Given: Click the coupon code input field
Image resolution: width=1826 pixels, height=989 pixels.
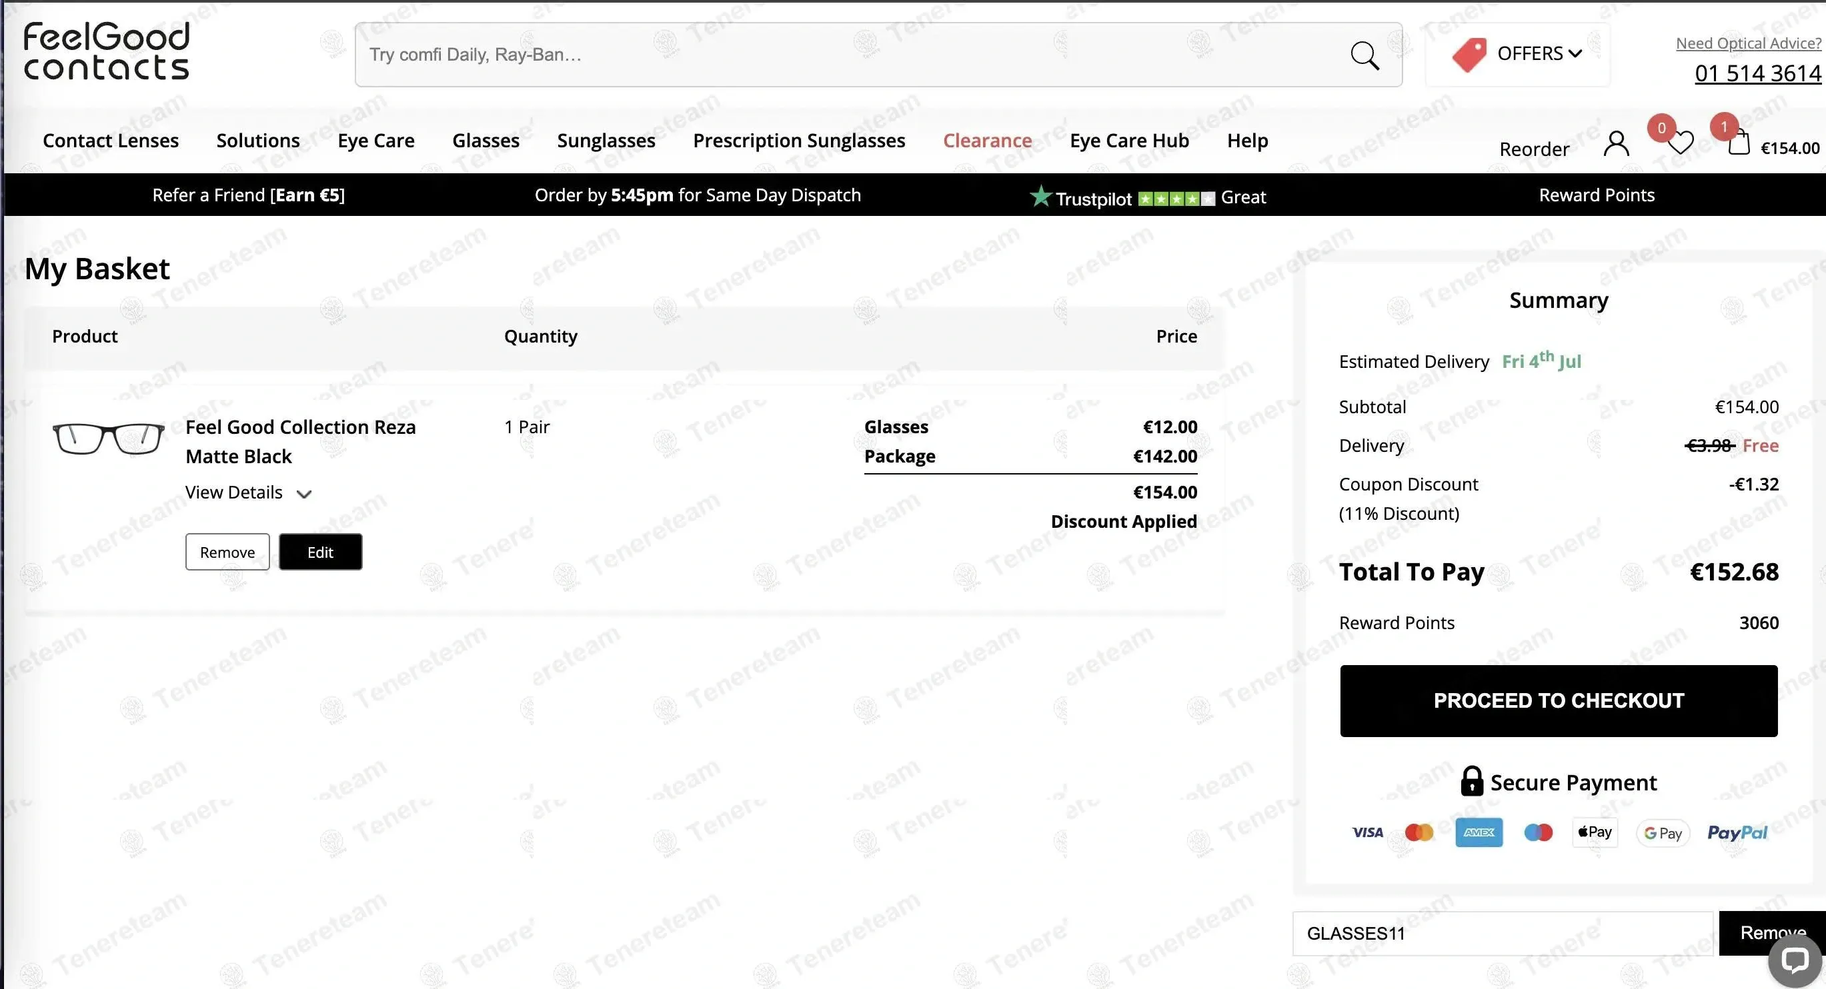Looking at the screenshot, I should point(1503,933).
